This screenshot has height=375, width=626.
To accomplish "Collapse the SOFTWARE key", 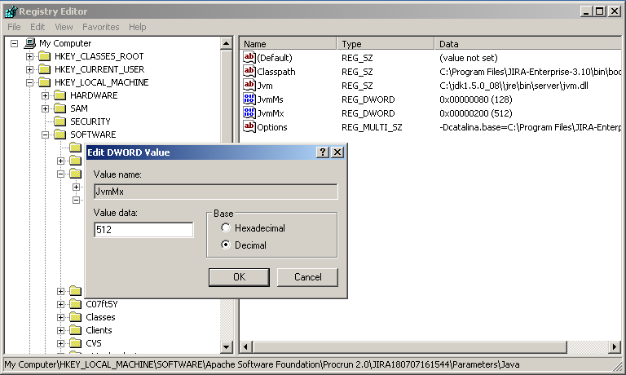I will tap(46, 135).
